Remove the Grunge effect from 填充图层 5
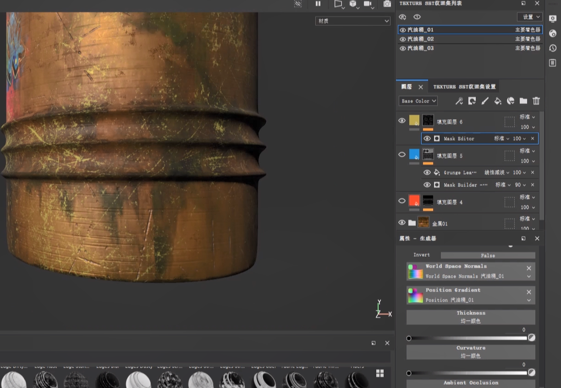Image resolution: width=561 pixels, height=388 pixels. [533, 172]
